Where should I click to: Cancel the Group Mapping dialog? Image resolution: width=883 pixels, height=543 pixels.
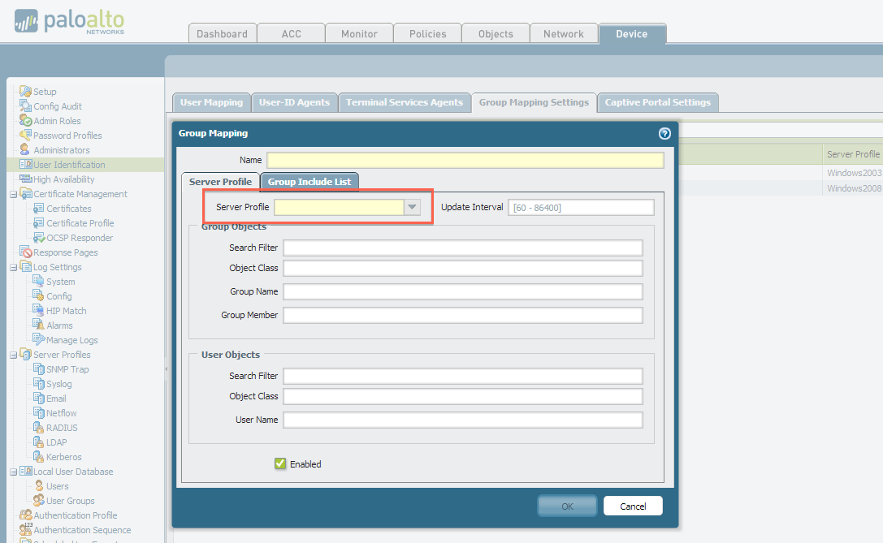[x=633, y=506]
